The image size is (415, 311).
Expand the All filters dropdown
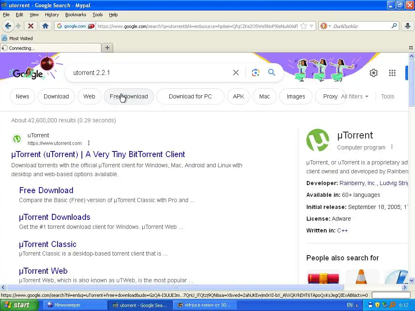click(x=355, y=96)
